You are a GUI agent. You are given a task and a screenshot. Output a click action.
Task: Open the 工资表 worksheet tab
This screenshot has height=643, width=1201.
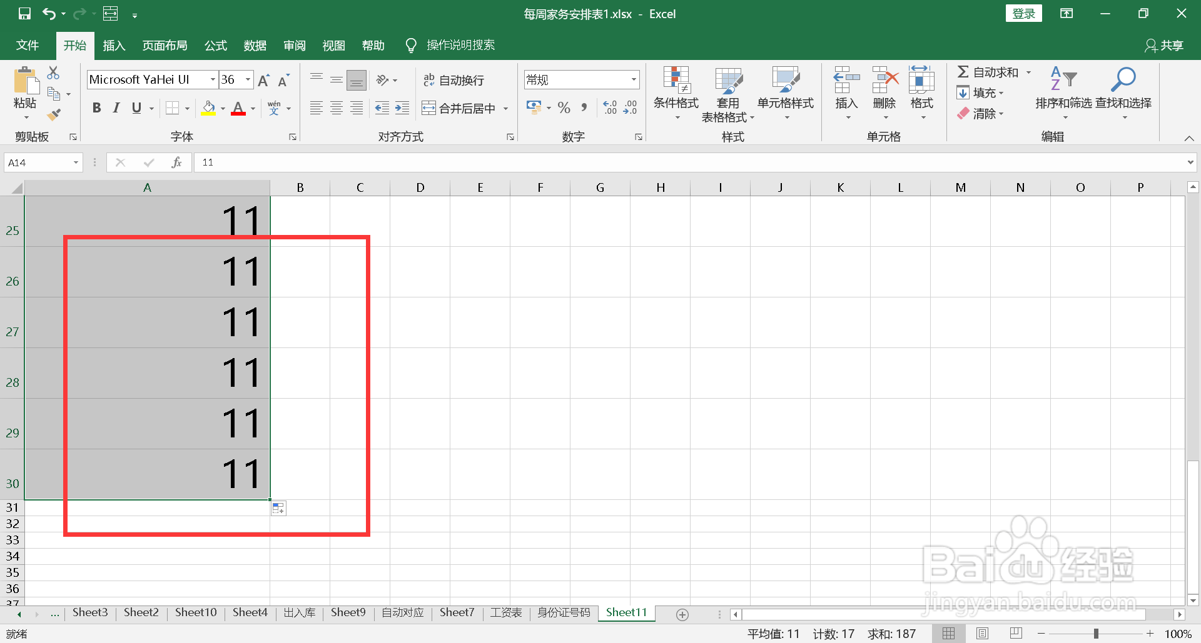505,612
